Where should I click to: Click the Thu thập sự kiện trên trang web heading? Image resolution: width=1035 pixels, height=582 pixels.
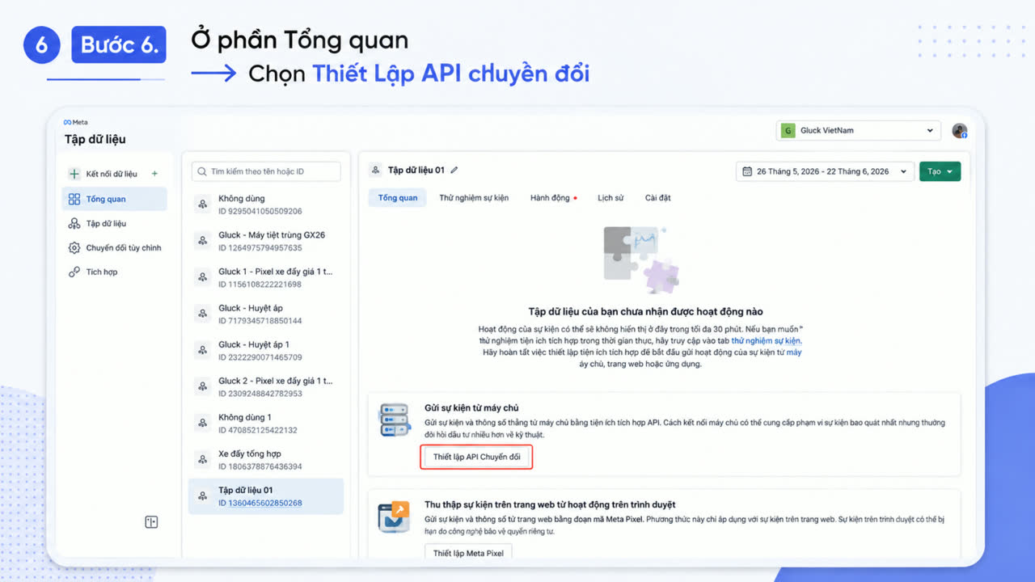pyautogui.click(x=550, y=504)
